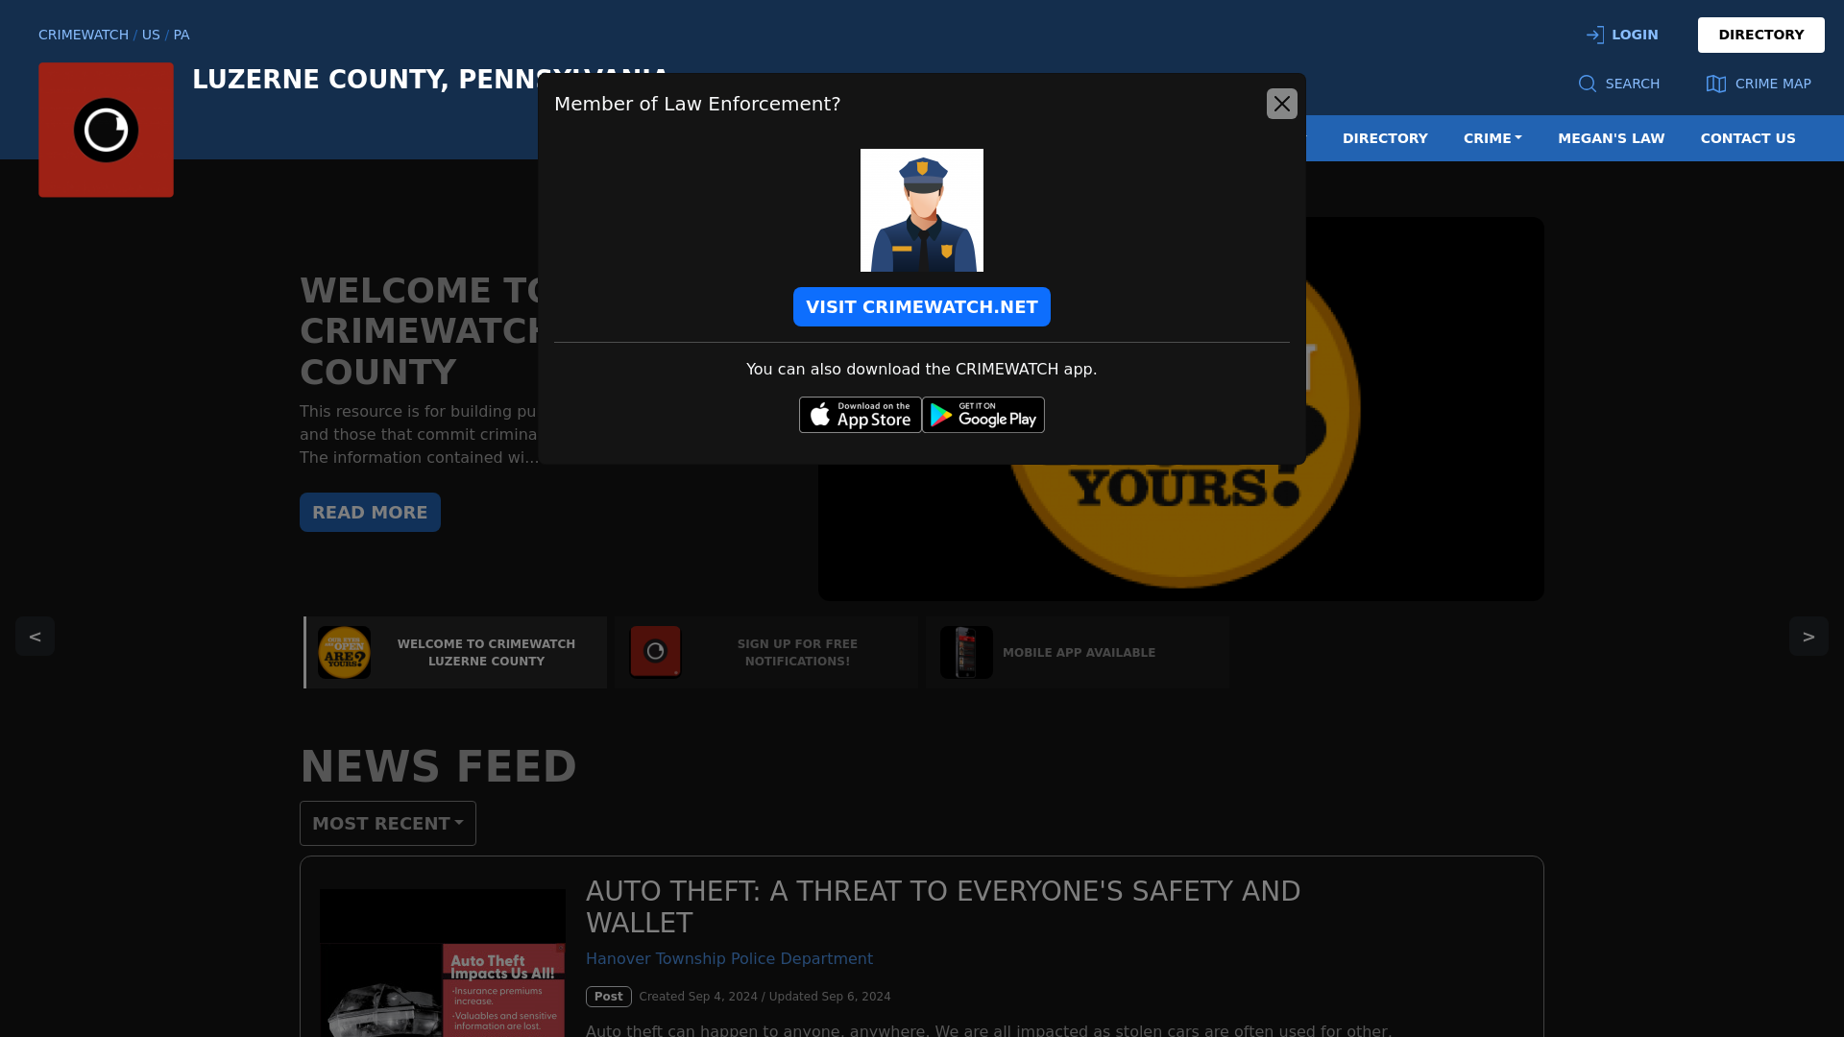
Task: Select Sign Up for Free Notifications slide
Action: 766,653
